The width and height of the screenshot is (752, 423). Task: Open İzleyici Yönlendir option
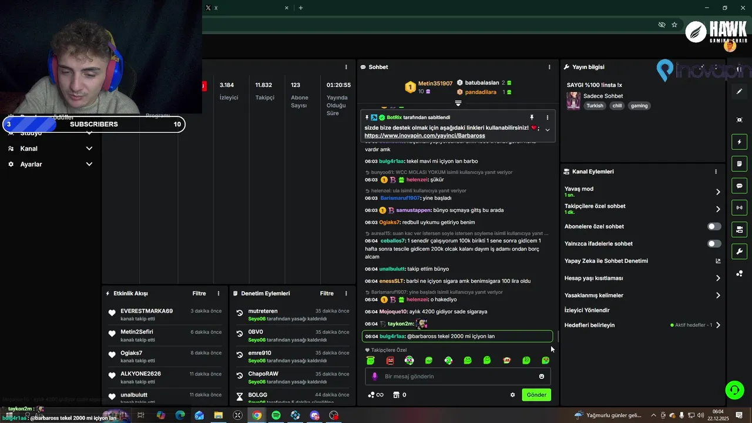click(587, 310)
